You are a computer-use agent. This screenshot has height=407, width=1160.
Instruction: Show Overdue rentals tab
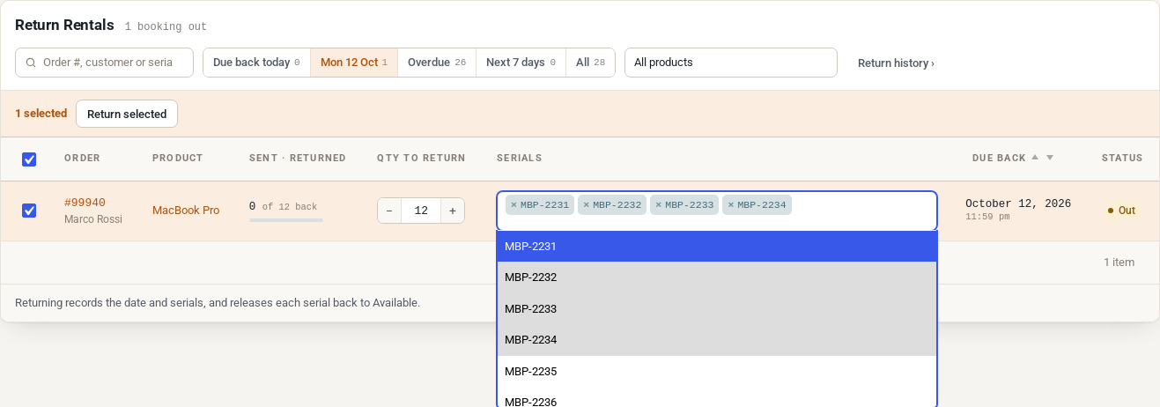pos(437,63)
